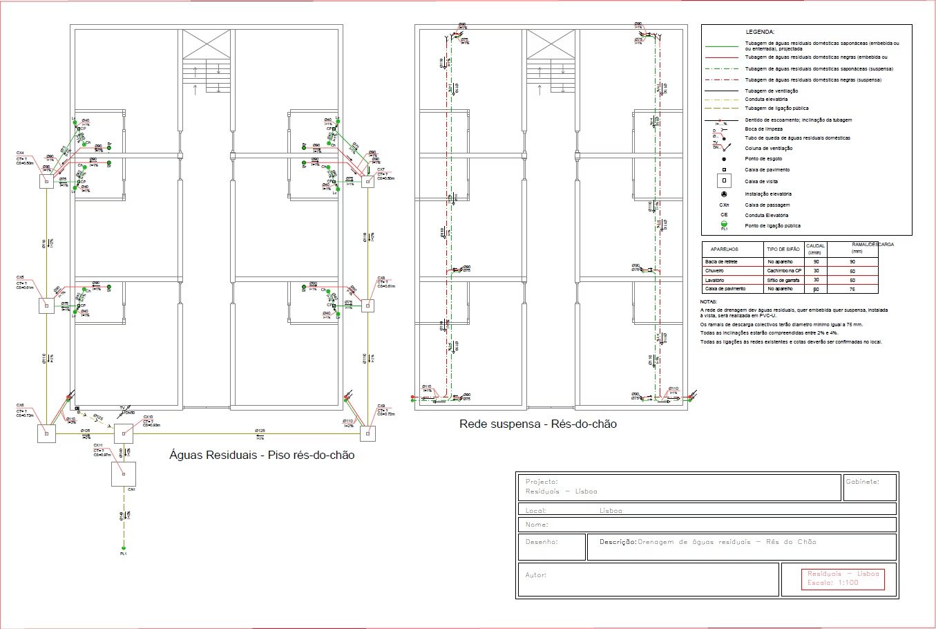Click the CN1 label below CX11
Image resolution: width=936 pixels, height=629 pixels.
pyautogui.click(x=131, y=489)
